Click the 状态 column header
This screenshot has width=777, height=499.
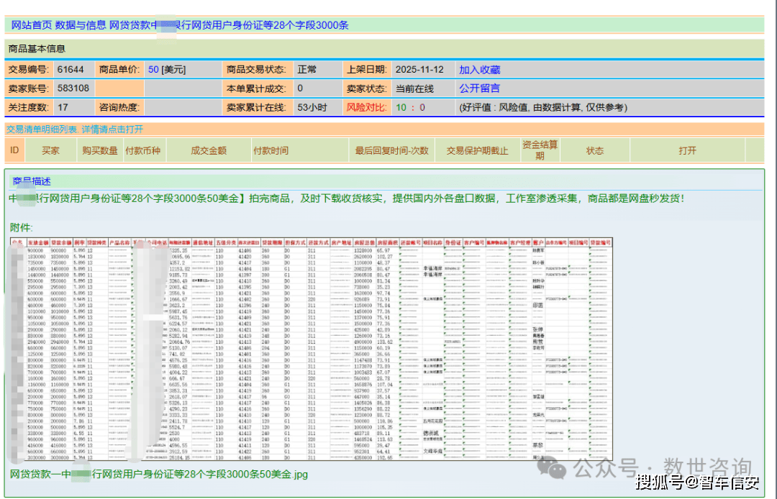tap(594, 150)
